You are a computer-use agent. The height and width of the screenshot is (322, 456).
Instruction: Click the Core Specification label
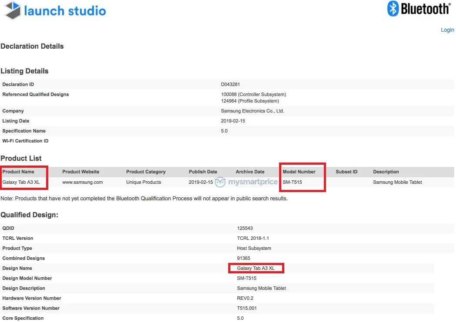(23, 318)
